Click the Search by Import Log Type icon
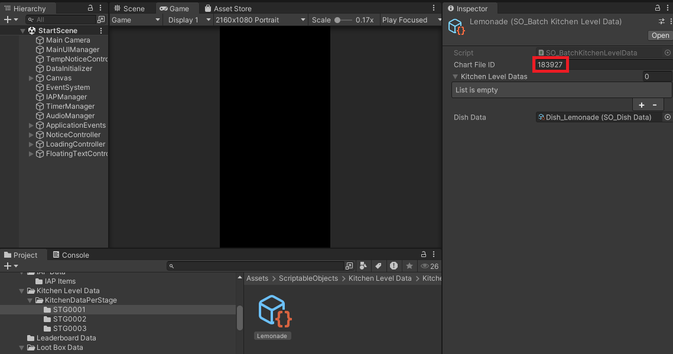The height and width of the screenshot is (354, 673). coord(394,266)
